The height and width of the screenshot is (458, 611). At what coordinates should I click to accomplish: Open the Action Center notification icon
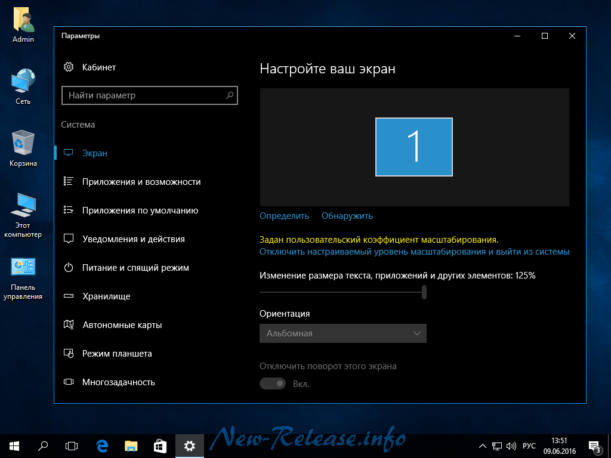594,446
